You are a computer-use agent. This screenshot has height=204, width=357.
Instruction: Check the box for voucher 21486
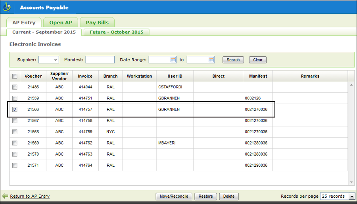pyautogui.click(x=15, y=87)
